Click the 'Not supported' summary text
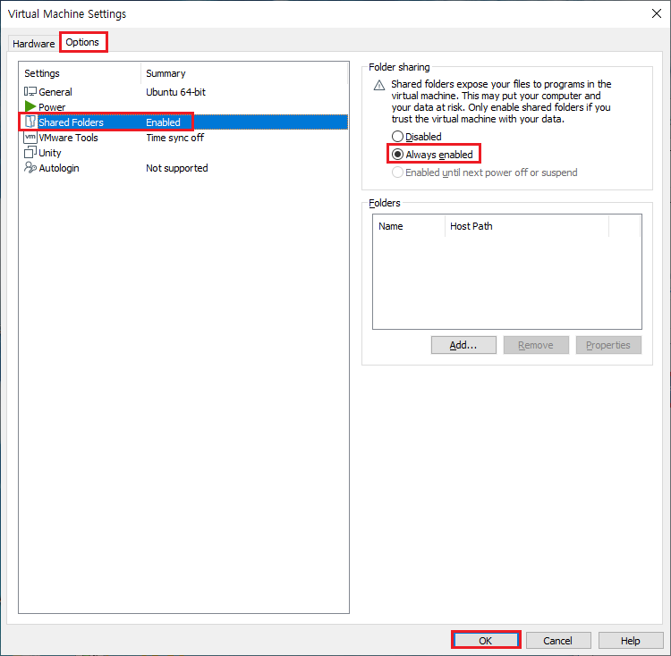The image size is (671, 656). 177,168
